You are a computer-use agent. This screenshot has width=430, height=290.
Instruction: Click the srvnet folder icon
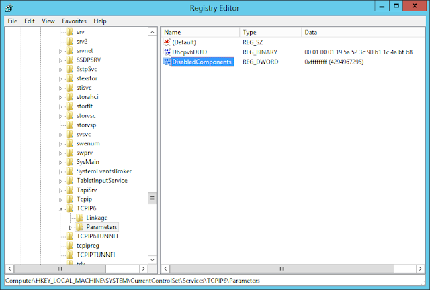click(x=70, y=50)
